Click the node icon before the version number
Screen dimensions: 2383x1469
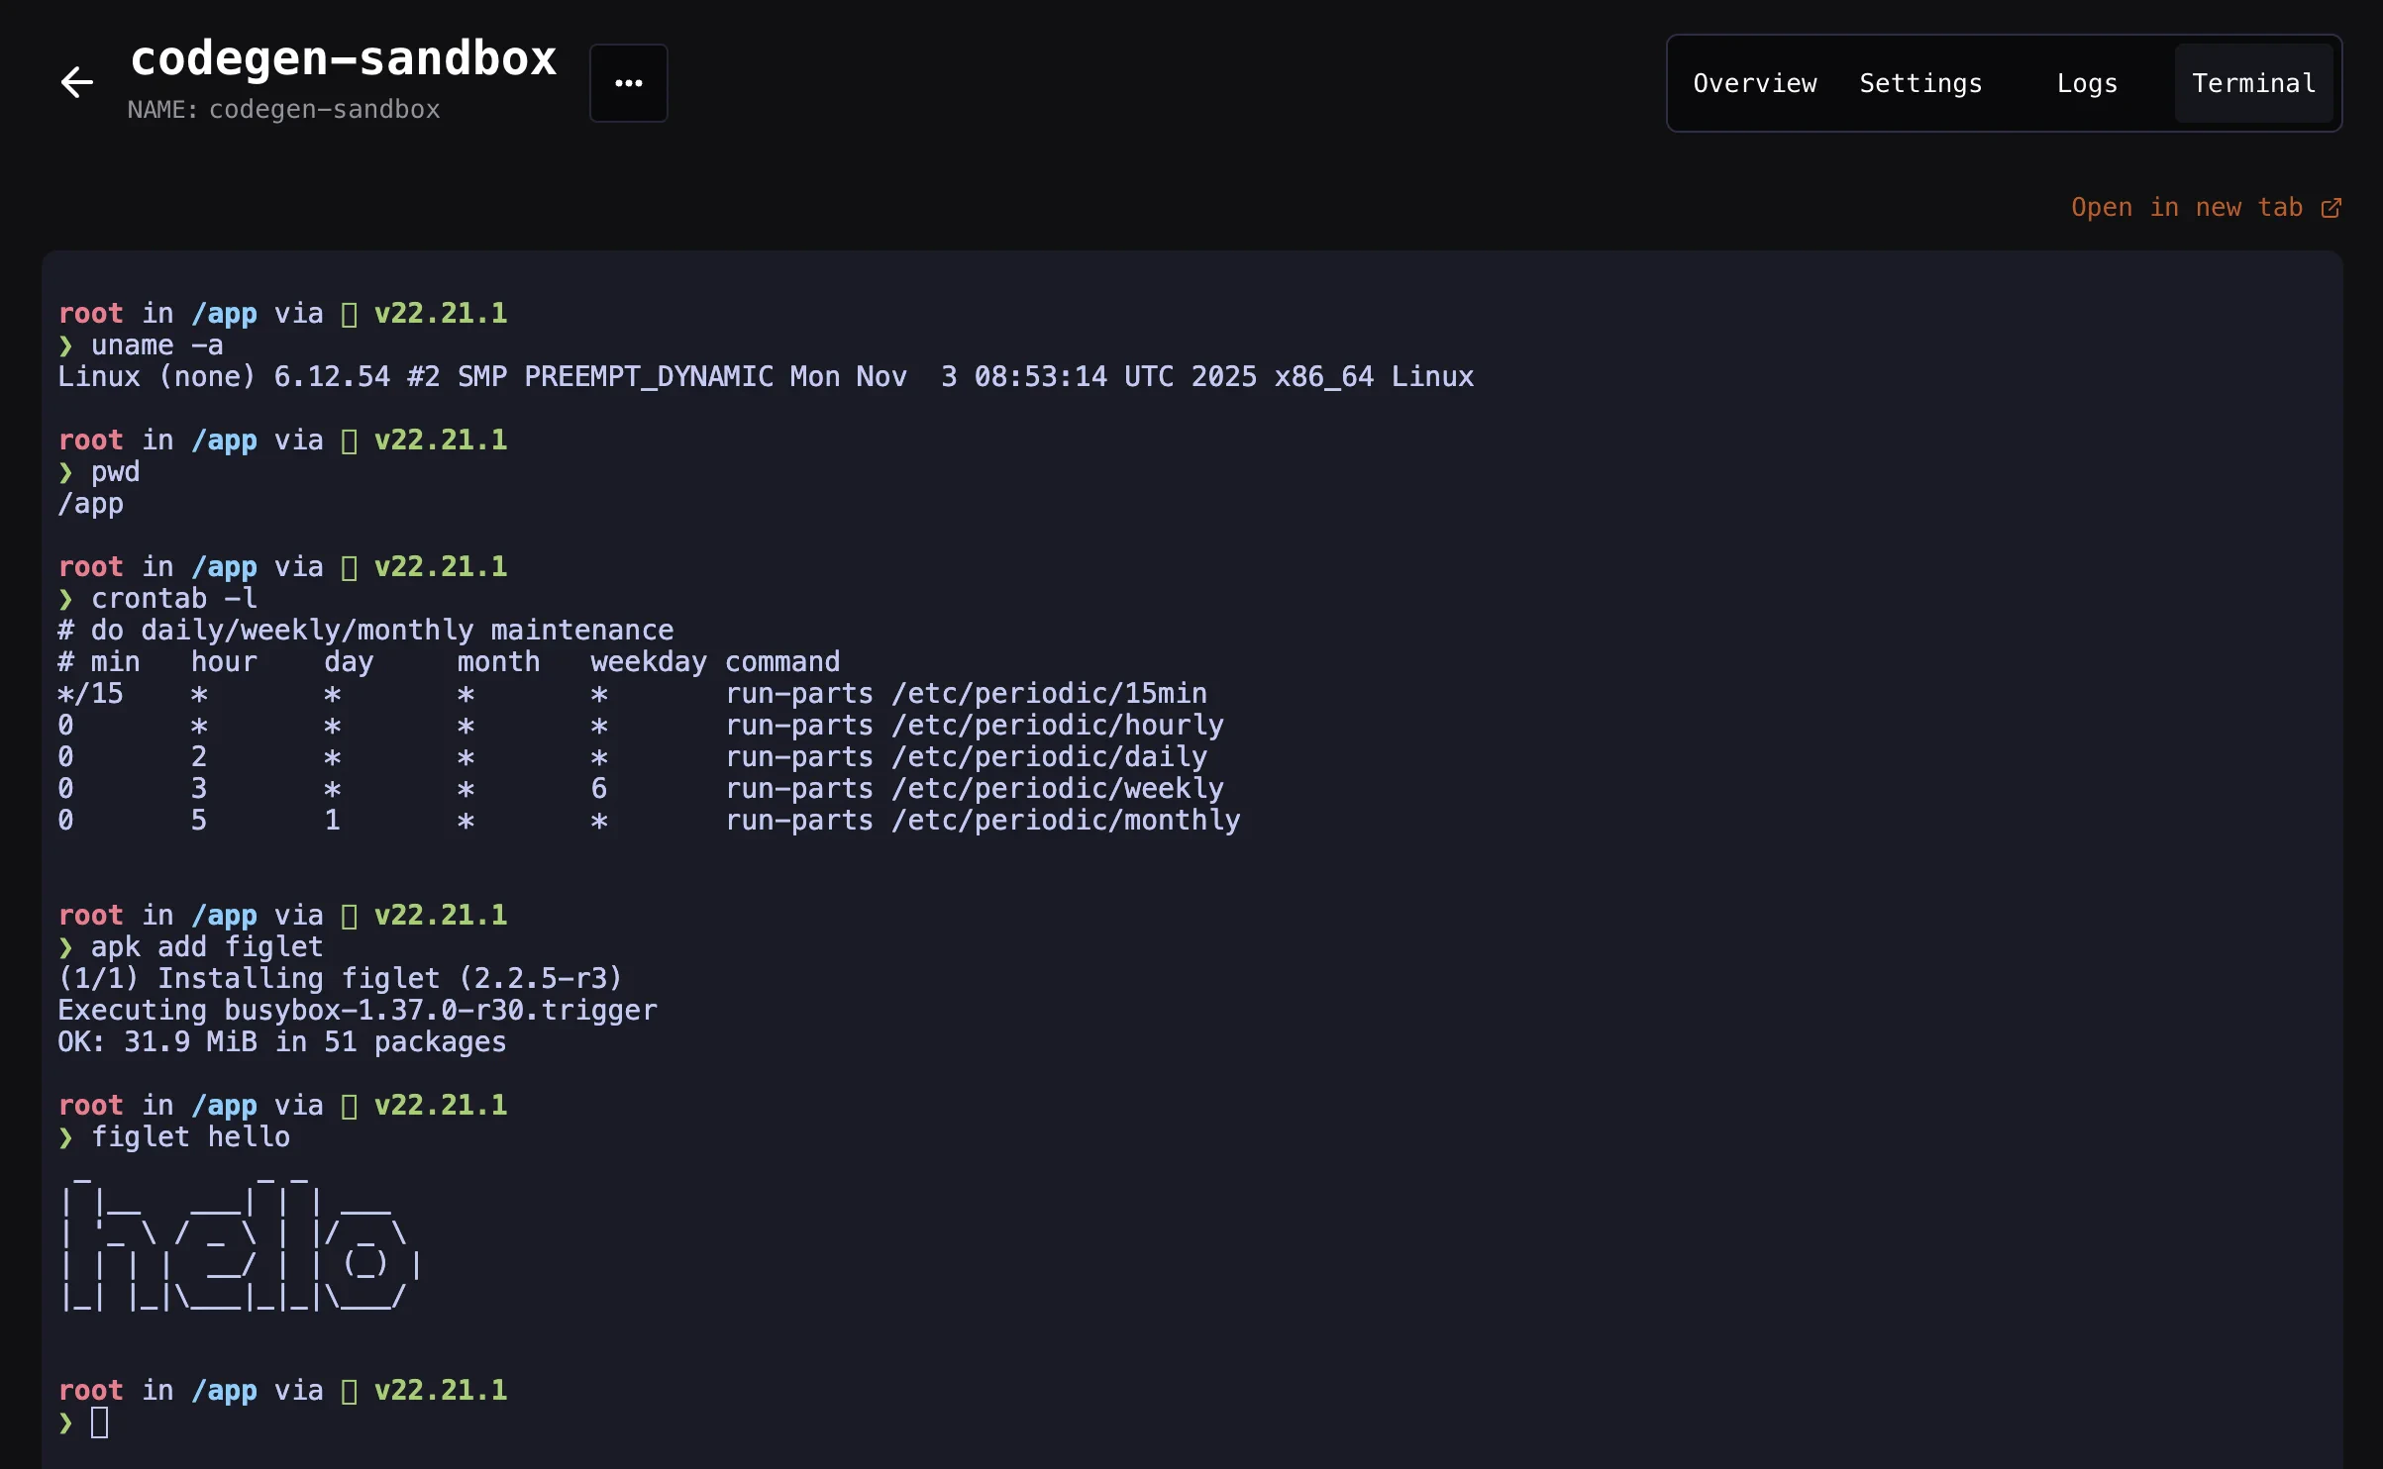click(349, 1390)
